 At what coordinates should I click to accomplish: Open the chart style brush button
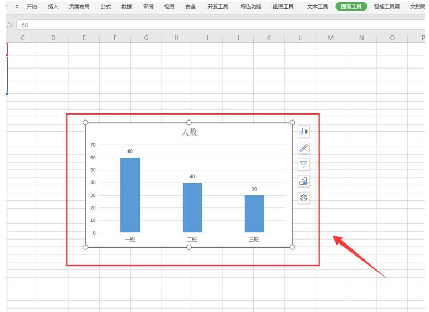(303, 148)
